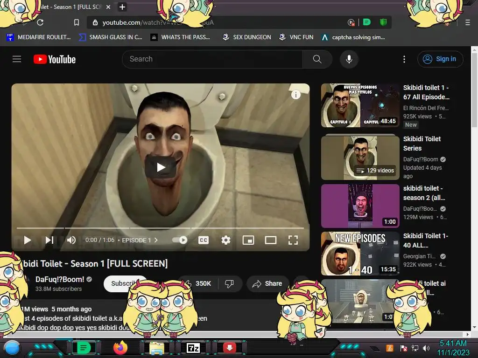Open the green shield extension icon
This screenshot has height=358, width=478.
click(383, 22)
